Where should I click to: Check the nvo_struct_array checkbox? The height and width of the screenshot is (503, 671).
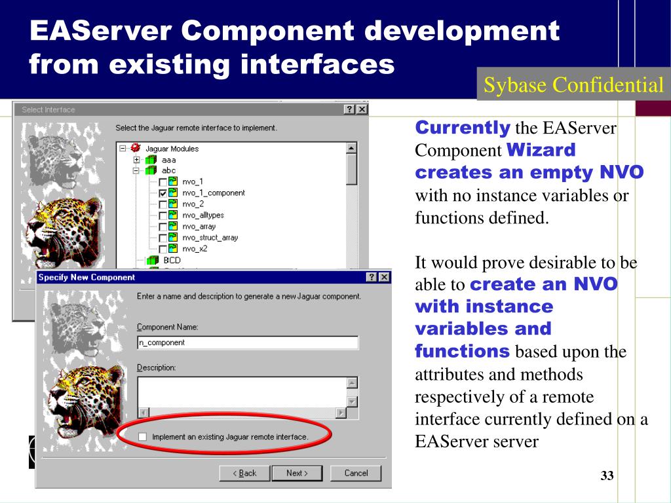pos(163,238)
